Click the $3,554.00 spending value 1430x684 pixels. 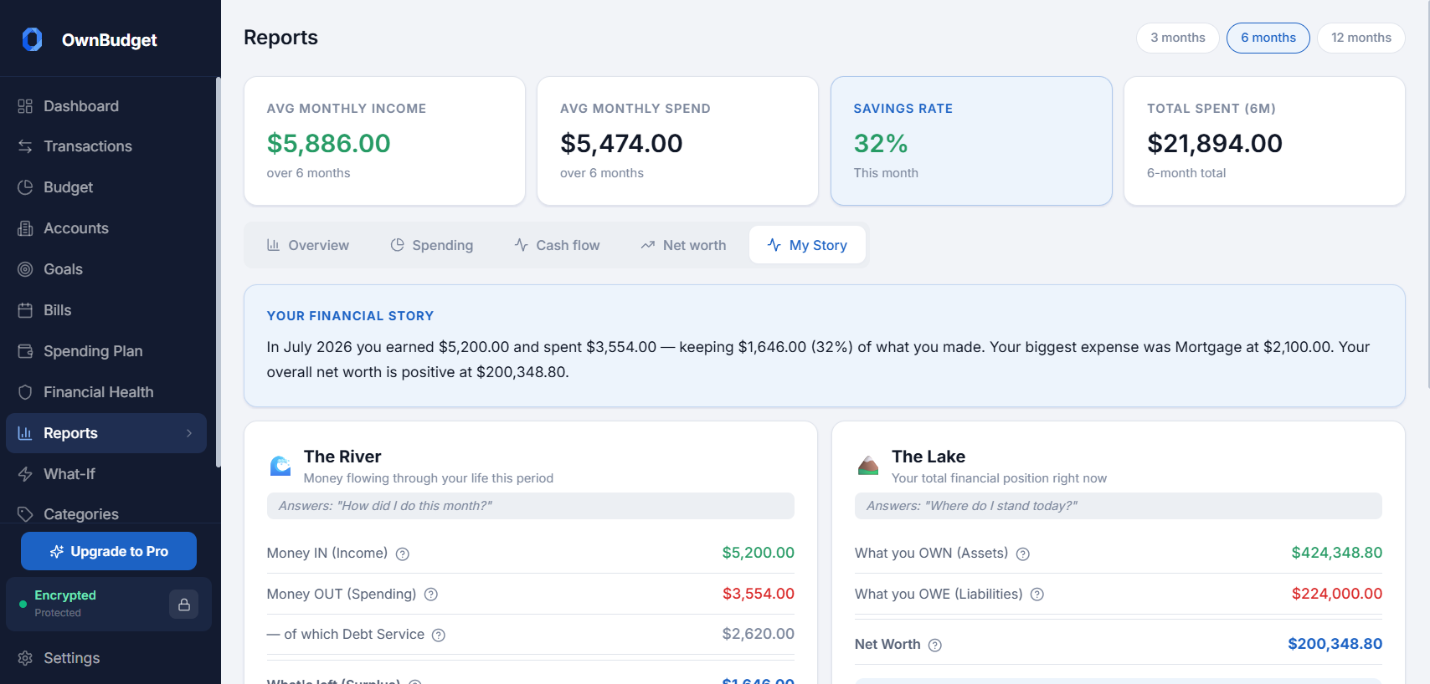(758, 594)
